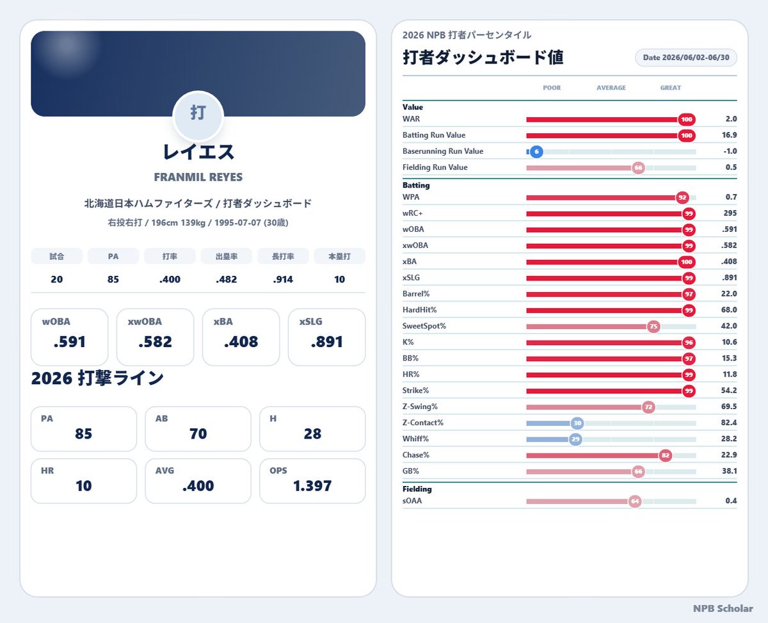The image size is (768, 623).
Task: Click the Fielding section label
Action: (417, 489)
